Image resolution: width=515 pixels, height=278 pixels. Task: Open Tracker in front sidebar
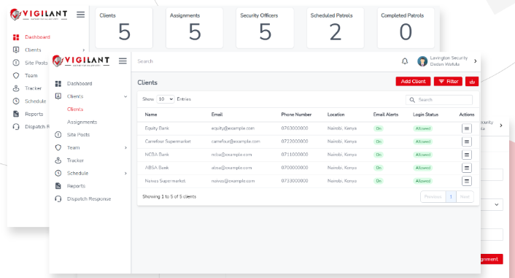pos(76,161)
